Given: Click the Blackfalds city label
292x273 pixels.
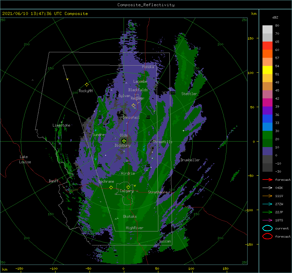Looking at the screenshot, I should click(138, 90).
